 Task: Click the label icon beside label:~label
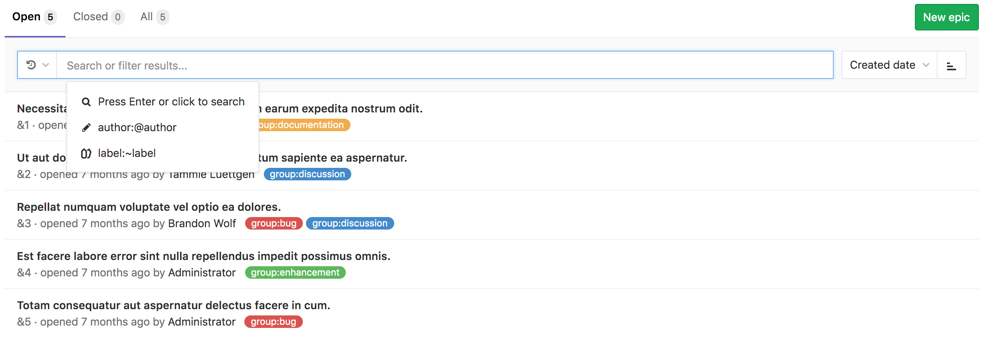[x=86, y=153]
